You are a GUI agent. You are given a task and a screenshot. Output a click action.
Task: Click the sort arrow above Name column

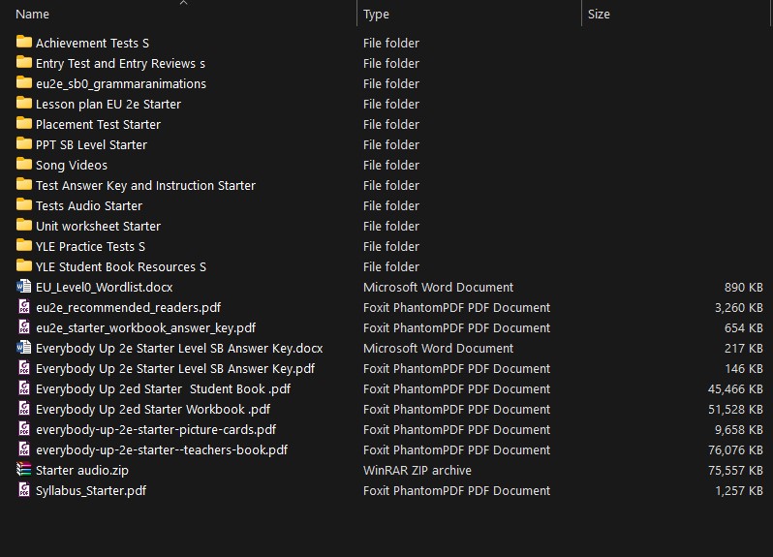[183, 3]
